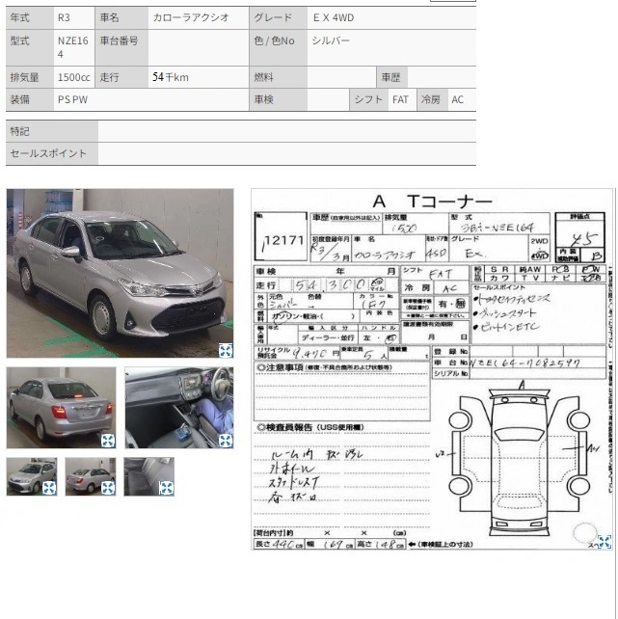The image size is (618, 619).
Task: Click expand icon on auction sheet image
Action: [x=605, y=542]
